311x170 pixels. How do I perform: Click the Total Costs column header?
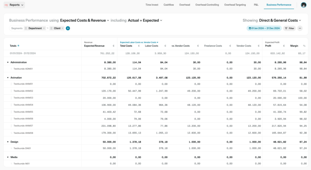click(x=126, y=46)
